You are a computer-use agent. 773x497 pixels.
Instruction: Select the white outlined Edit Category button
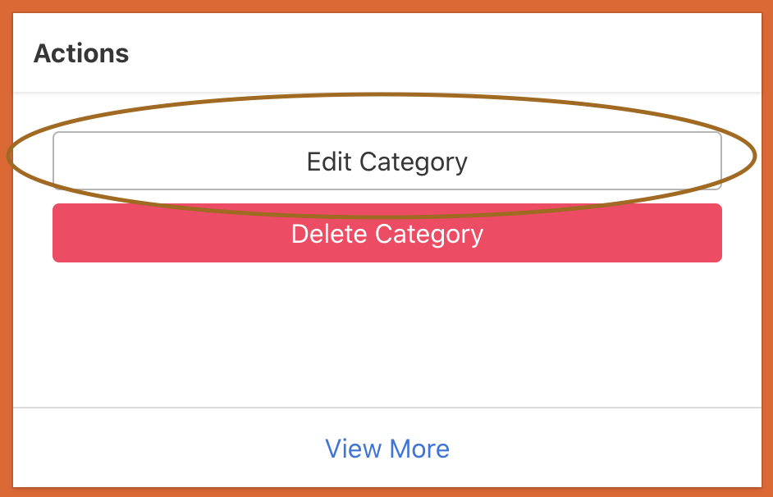click(x=386, y=162)
